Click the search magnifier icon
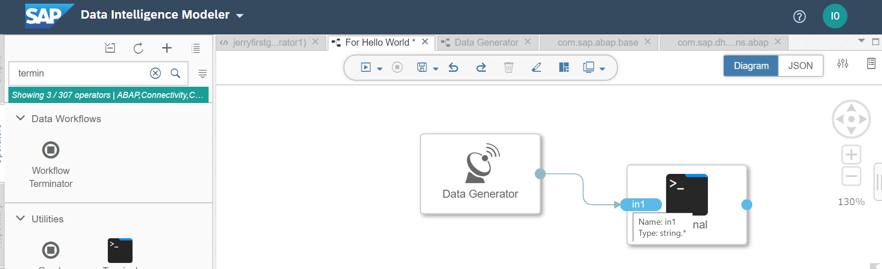This screenshot has height=269, width=882. click(x=175, y=73)
